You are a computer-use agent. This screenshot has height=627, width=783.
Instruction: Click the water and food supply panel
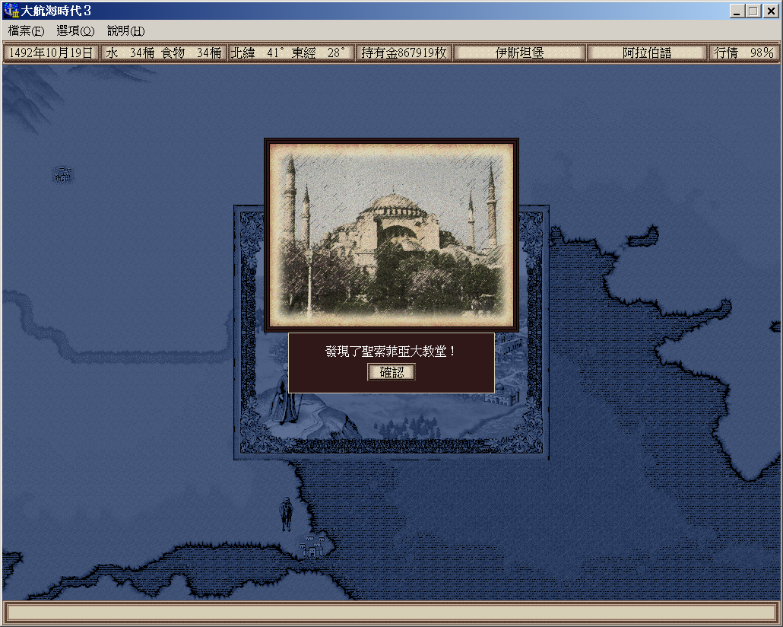point(163,53)
